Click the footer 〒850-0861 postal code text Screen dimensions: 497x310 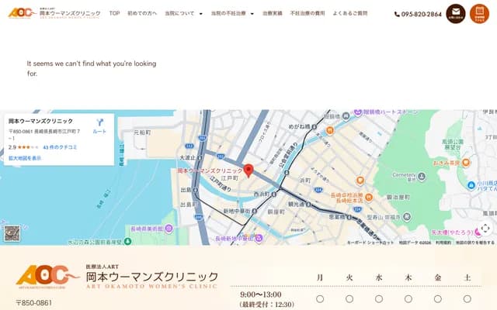(x=34, y=303)
